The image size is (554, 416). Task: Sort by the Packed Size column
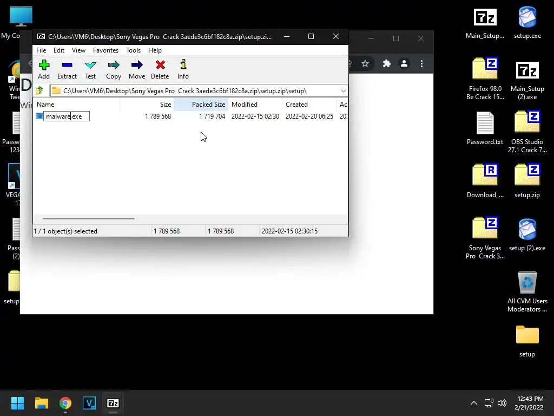[201, 105]
